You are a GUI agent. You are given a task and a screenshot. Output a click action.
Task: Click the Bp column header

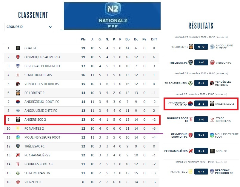click(127, 39)
